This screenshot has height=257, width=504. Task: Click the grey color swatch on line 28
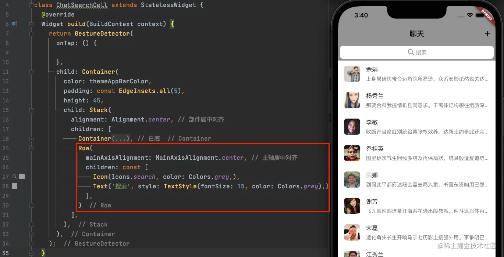click(x=14, y=186)
